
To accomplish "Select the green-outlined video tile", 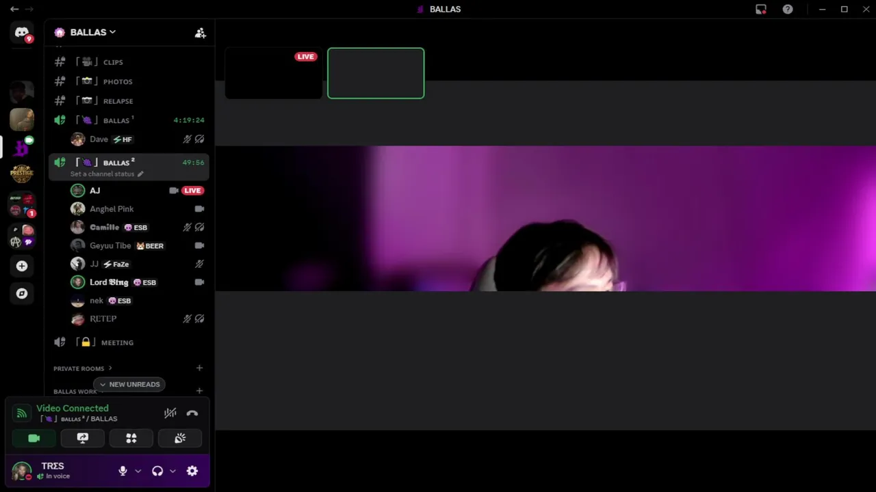I will click(x=376, y=73).
